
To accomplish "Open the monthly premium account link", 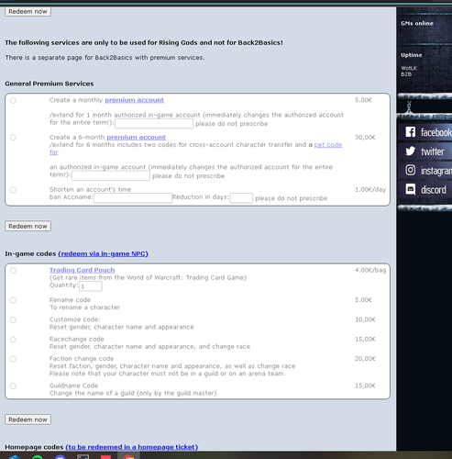I will point(135,100).
